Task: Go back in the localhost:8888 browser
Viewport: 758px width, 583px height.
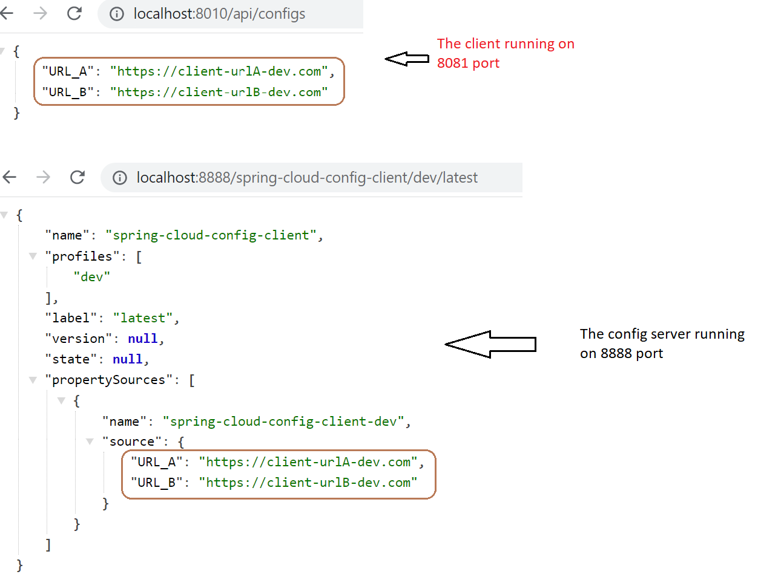Action: point(9,177)
